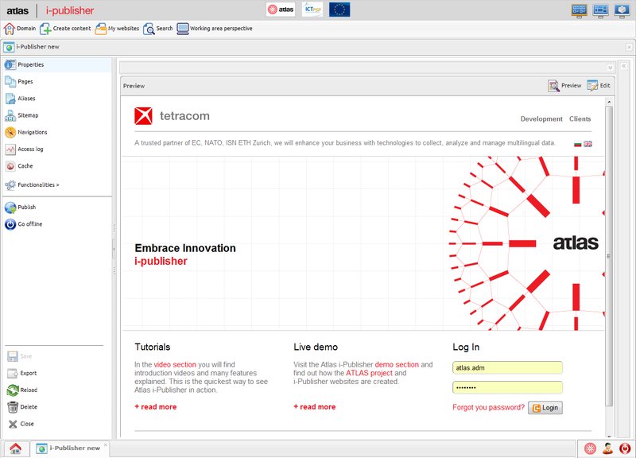Viewport: 636px width, 458px height.
Task: Open the Access log section
Action: pyautogui.click(x=56, y=149)
